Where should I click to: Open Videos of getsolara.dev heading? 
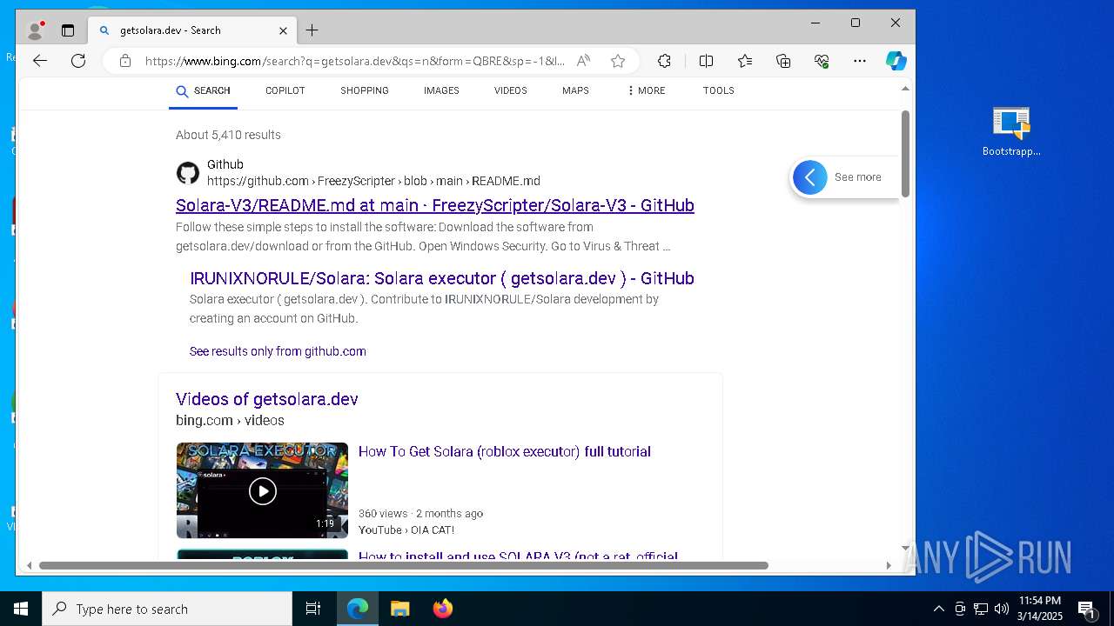point(267,399)
